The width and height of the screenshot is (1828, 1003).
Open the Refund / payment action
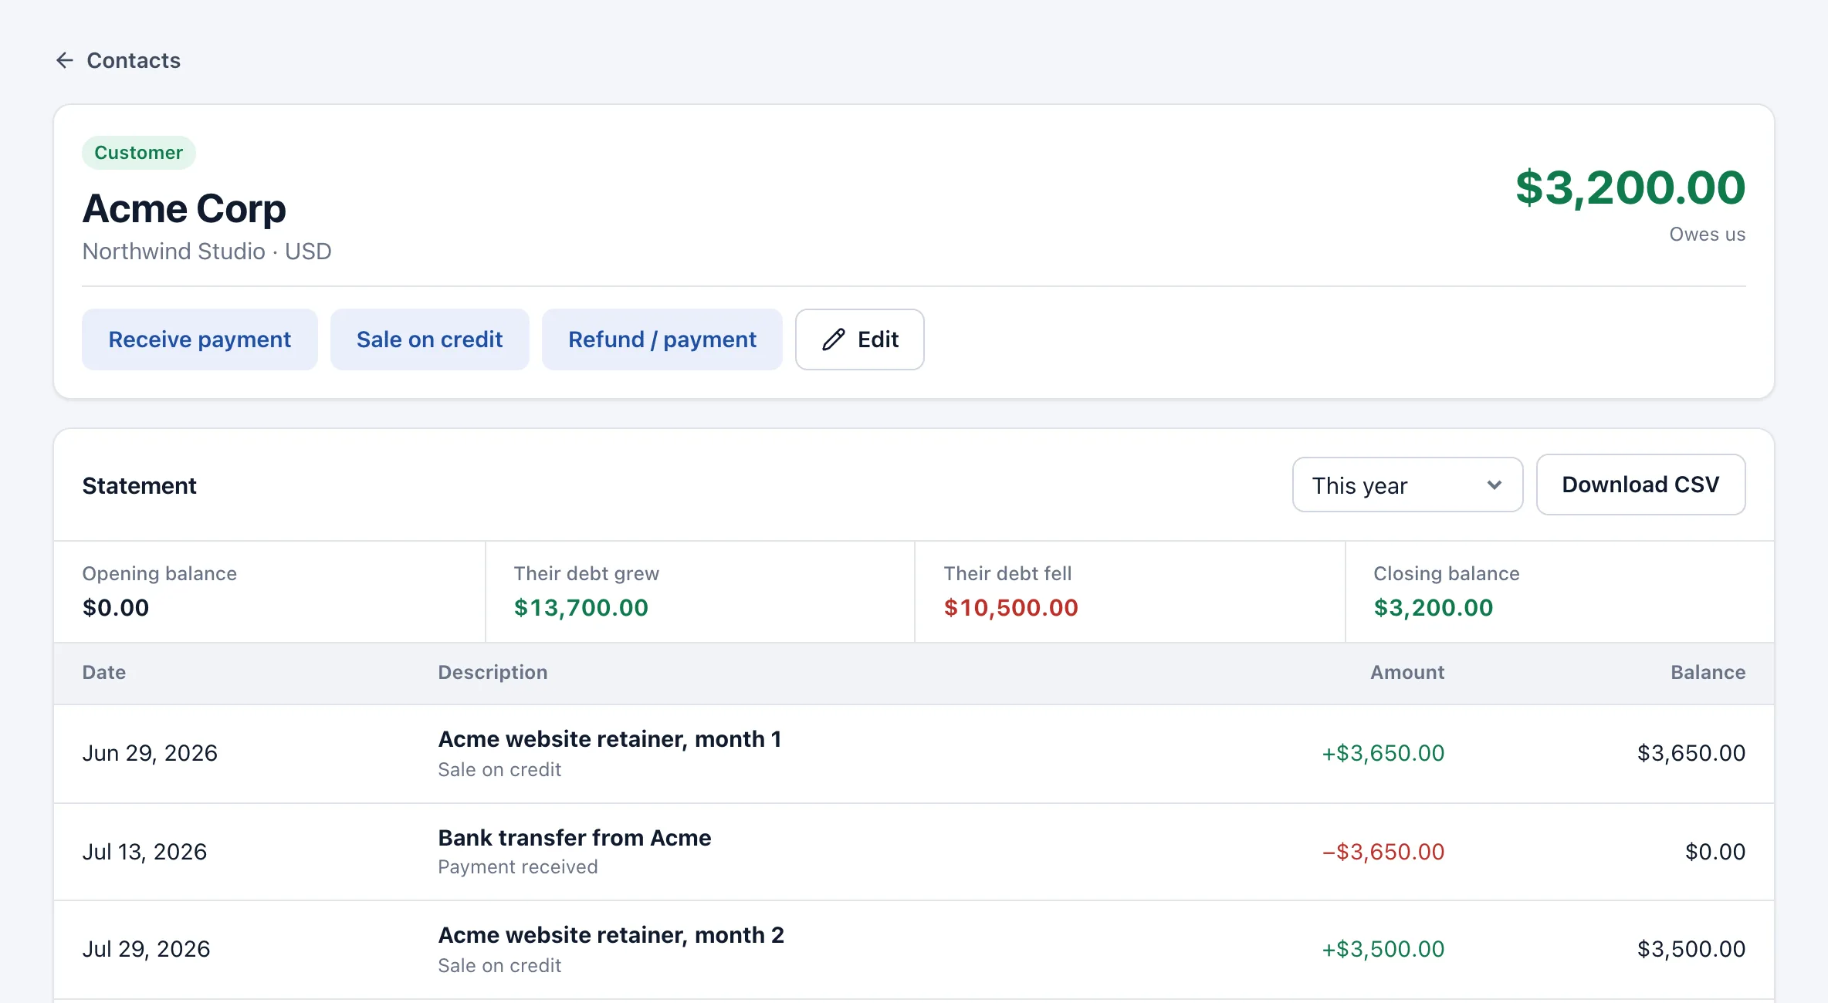662,339
